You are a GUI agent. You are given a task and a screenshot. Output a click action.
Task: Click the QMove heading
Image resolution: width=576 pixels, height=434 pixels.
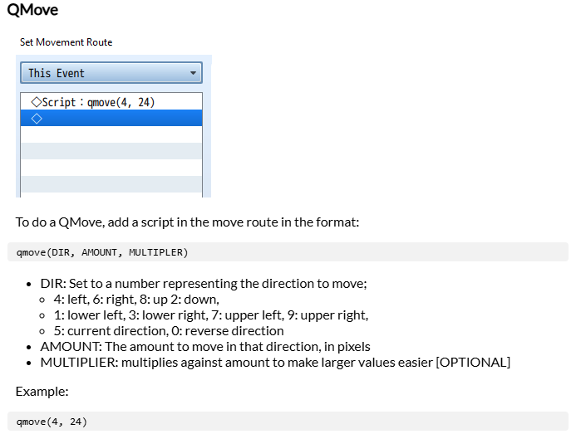[32, 9]
